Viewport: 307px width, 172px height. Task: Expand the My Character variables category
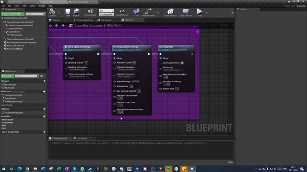coord(1,120)
